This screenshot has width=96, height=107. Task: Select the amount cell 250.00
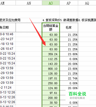(51, 83)
